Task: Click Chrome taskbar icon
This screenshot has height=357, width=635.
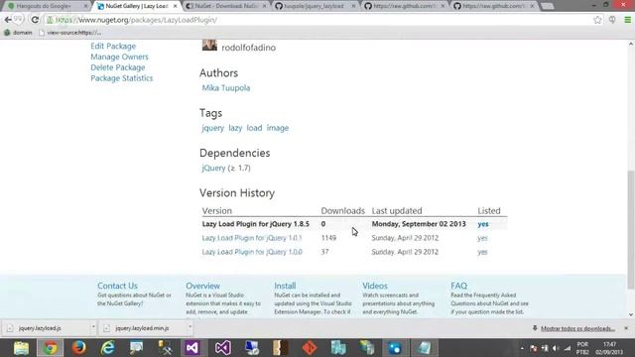Action: (51, 348)
